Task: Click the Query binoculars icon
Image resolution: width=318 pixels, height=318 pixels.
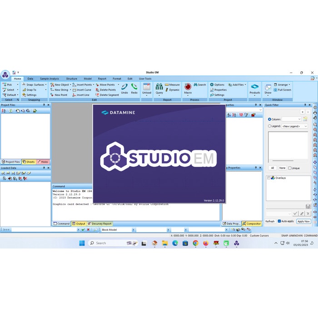Action: 159,87
